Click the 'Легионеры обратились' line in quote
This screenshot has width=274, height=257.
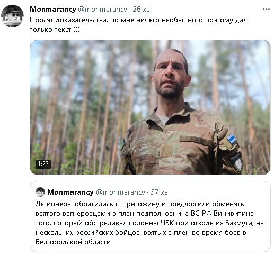[x=139, y=204]
